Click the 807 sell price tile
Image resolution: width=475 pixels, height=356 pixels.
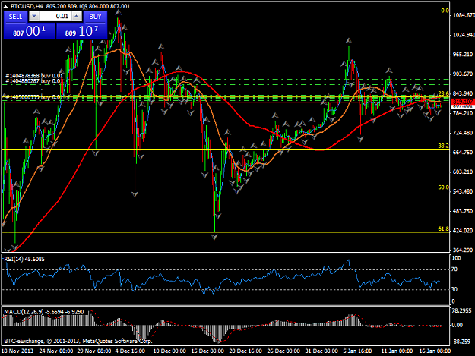(30, 31)
